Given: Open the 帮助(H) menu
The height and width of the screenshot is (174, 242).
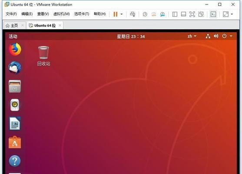Looking at the screenshot, I should click(99, 14).
